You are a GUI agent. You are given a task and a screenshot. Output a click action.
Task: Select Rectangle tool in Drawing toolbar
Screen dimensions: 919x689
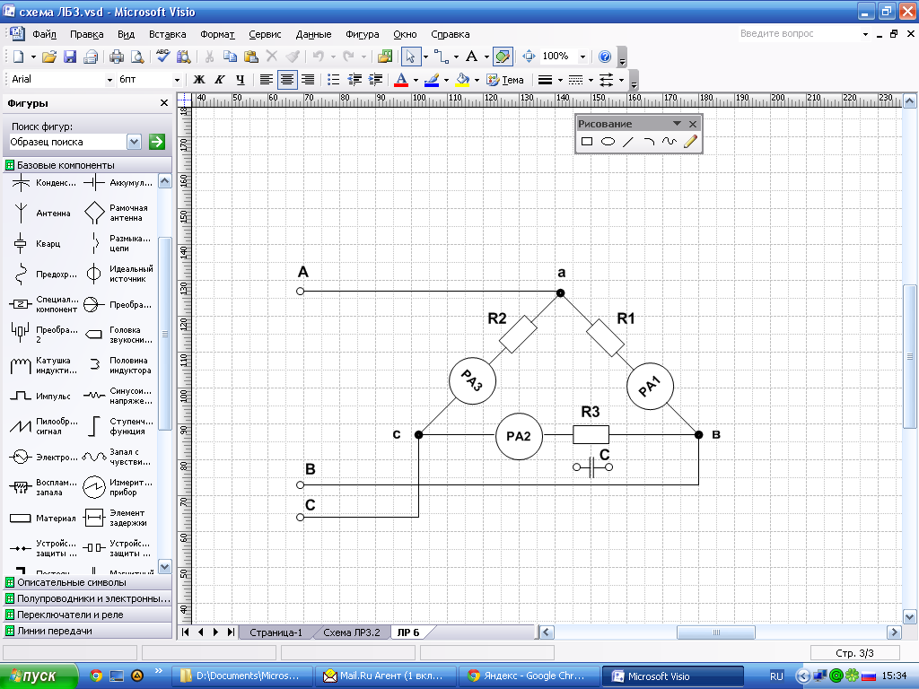coord(587,141)
